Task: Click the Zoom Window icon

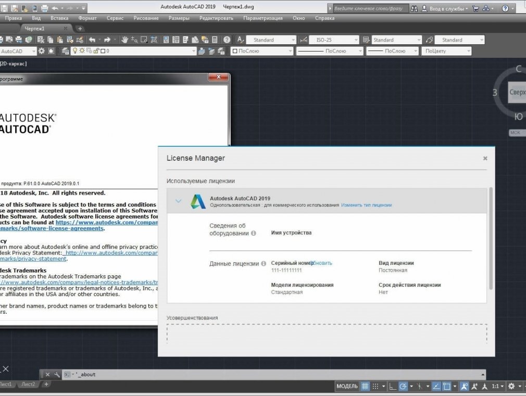Action: click(144, 40)
